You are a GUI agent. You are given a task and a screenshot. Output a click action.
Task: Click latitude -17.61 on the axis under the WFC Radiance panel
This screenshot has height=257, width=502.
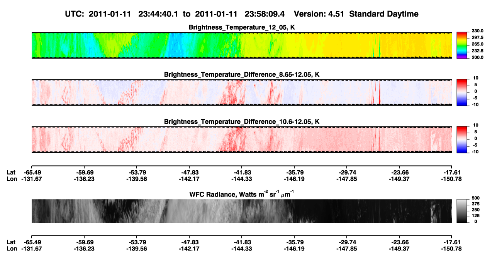click(452, 242)
